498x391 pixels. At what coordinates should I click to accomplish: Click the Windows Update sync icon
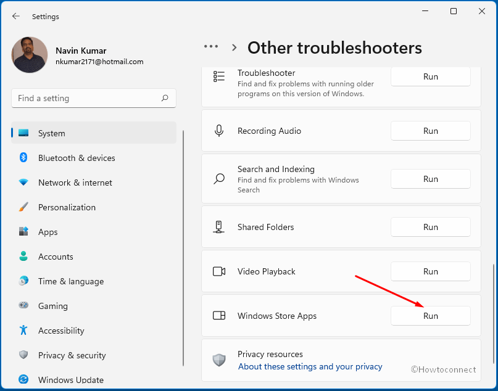tap(23, 379)
